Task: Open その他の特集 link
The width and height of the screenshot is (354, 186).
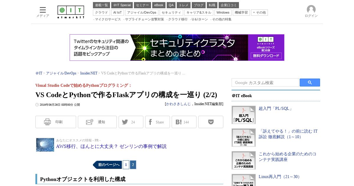Action: (x=222, y=19)
